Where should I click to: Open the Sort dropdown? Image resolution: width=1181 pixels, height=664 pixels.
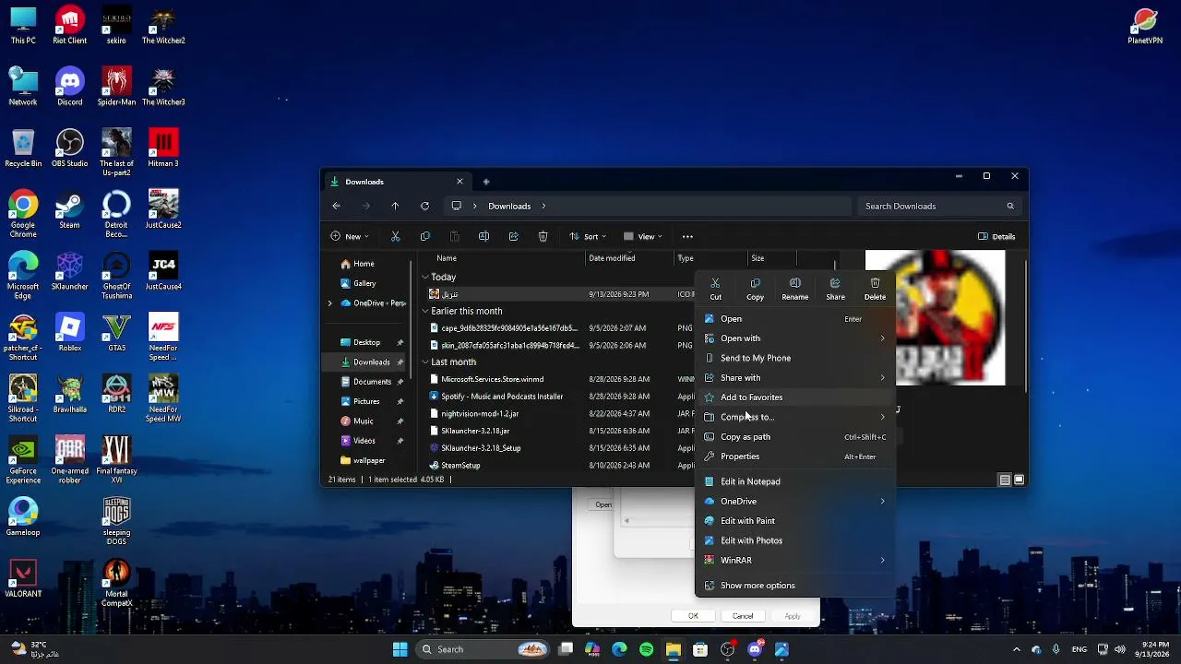(x=588, y=236)
